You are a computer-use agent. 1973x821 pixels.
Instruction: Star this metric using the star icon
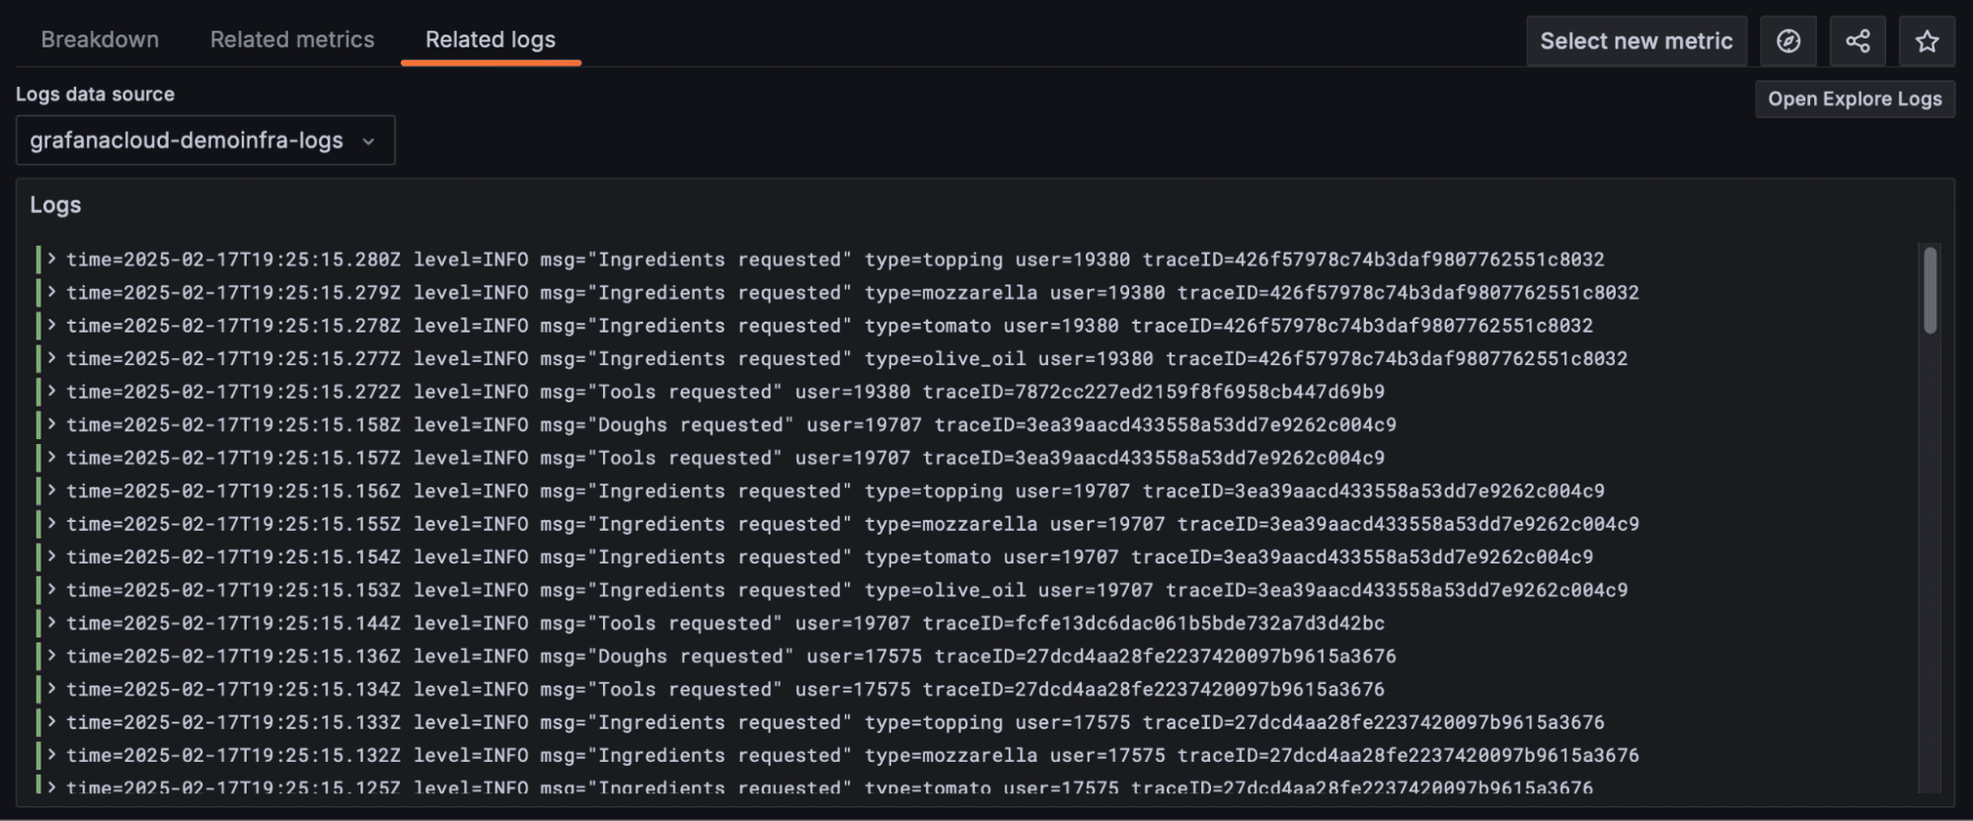pos(1928,40)
